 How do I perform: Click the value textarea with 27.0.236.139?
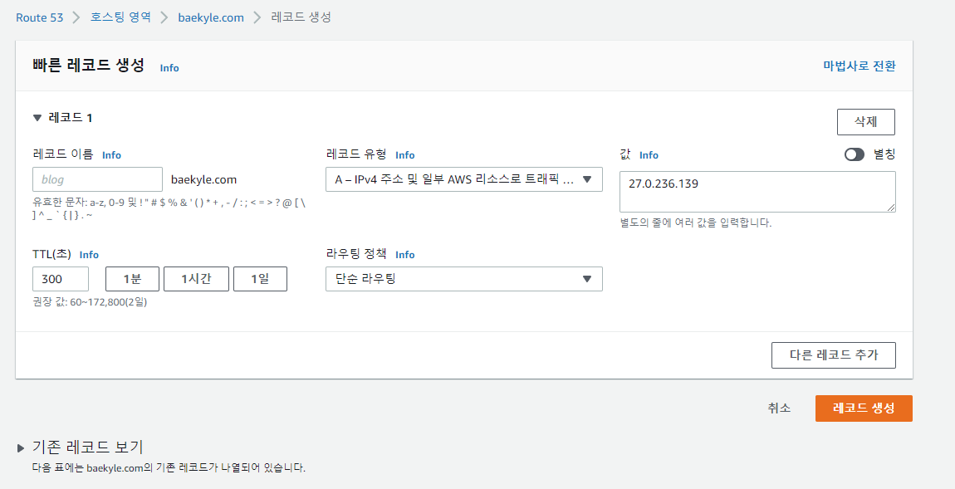point(757,192)
